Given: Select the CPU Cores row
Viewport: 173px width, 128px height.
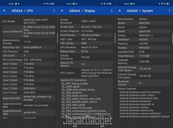Looking at the screenshot, I should pyautogui.click(x=29, y=56).
